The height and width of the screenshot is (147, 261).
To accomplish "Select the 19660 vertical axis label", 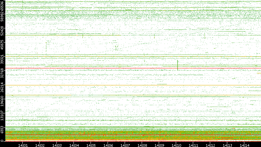I will [2, 101].
